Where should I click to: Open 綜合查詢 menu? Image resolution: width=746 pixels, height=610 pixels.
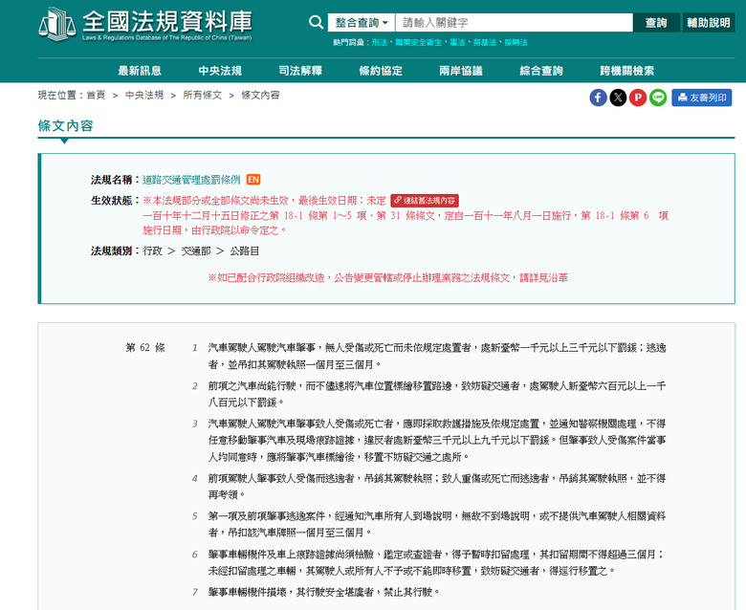[x=541, y=71]
